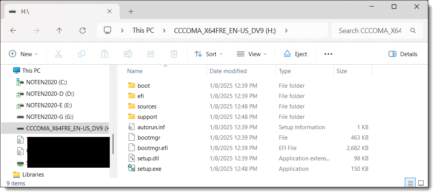
Task: Open the Sort dropdown menu
Action: click(x=208, y=54)
